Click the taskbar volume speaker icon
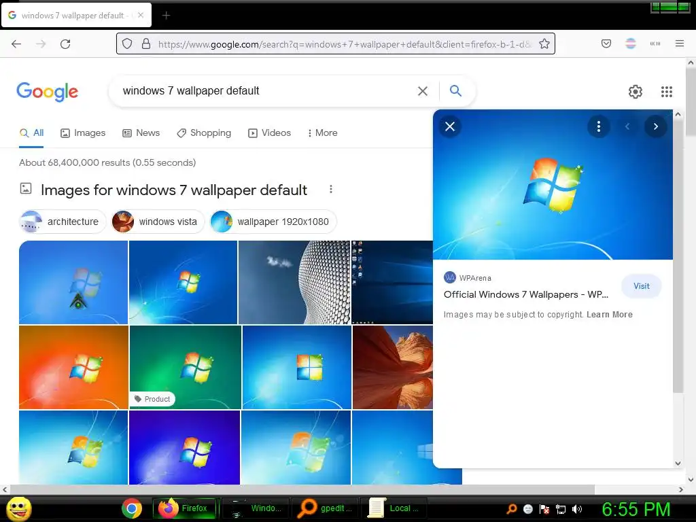696x522 pixels. pyautogui.click(x=577, y=509)
